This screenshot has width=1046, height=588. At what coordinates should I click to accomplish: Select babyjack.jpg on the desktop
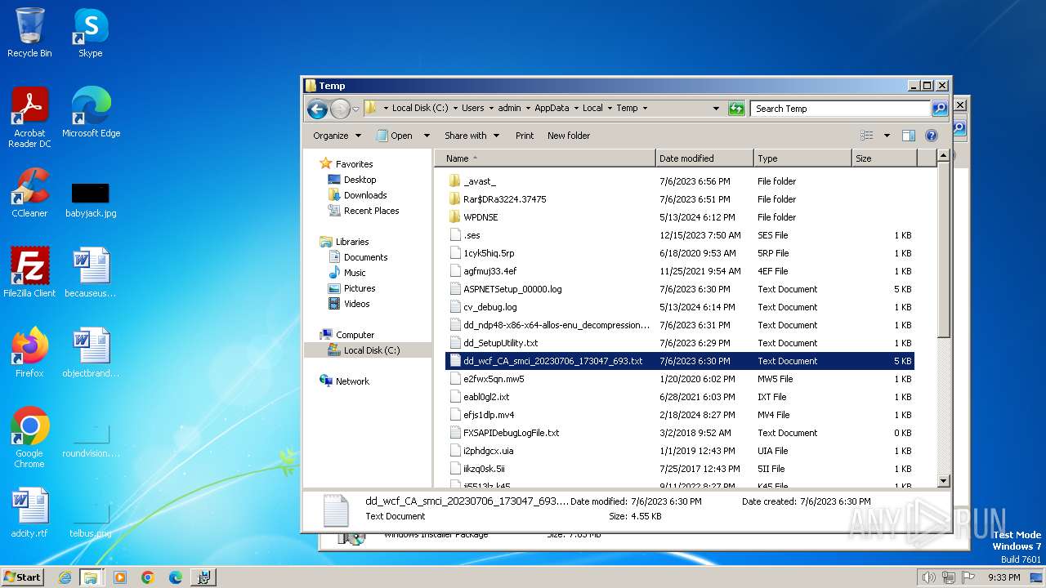point(91,200)
